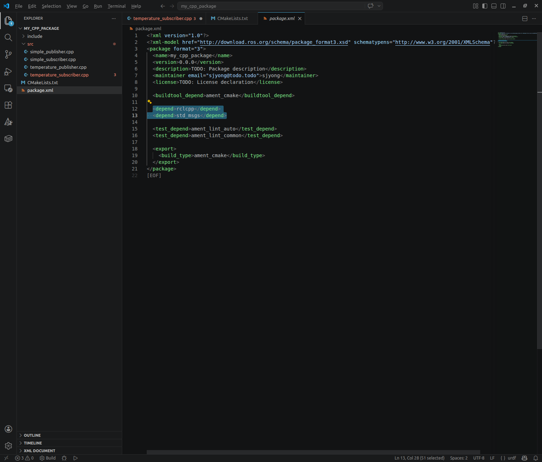Expand the XML DOCUMENT section

click(x=69, y=451)
